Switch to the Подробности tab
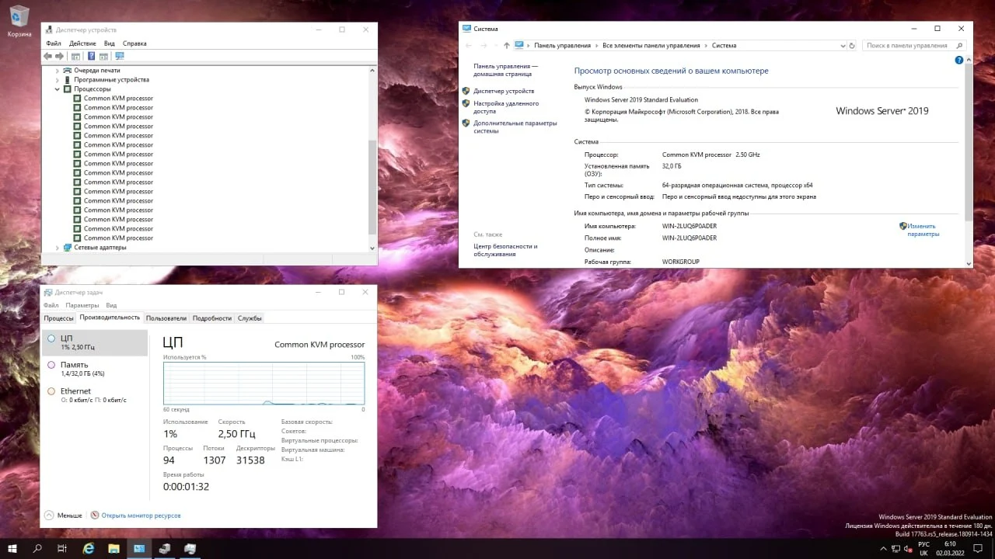This screenshot has height=559, width=995. [x=212, y=318]
